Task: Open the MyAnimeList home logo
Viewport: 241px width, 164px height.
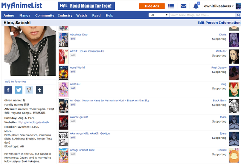Action: point(22,6)
